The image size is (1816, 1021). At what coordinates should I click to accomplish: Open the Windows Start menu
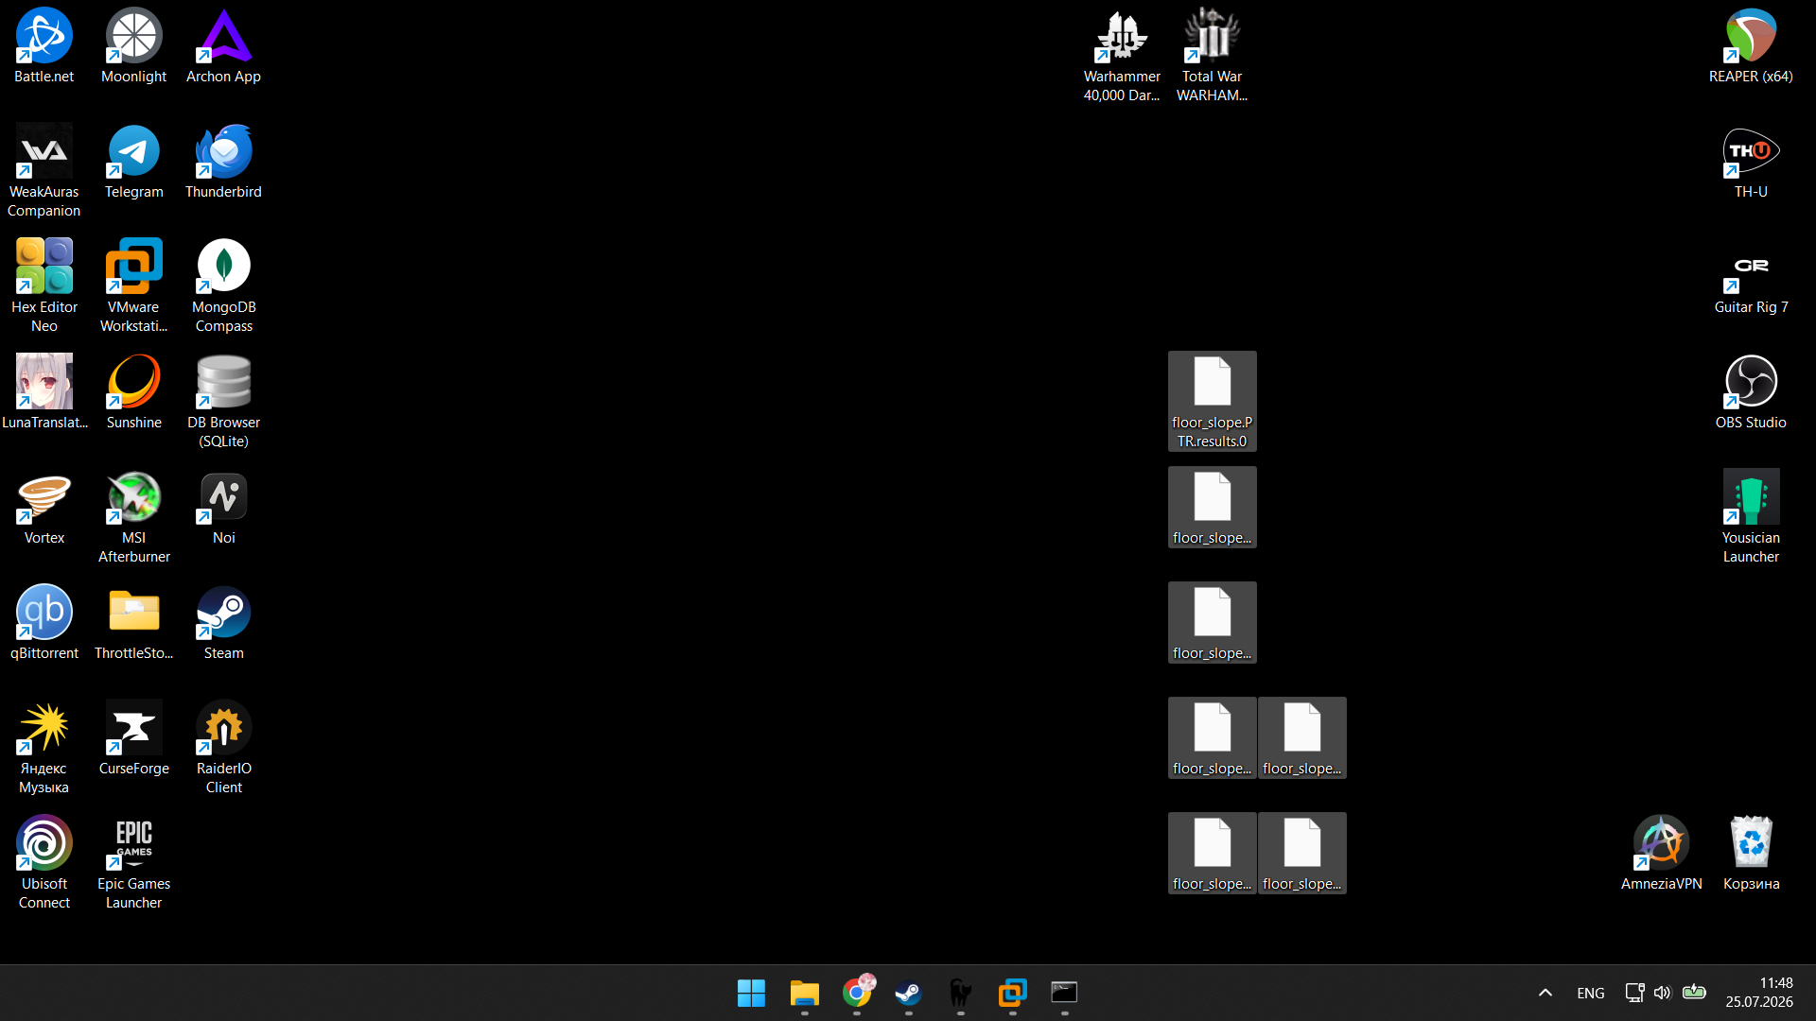coord(752,993)
